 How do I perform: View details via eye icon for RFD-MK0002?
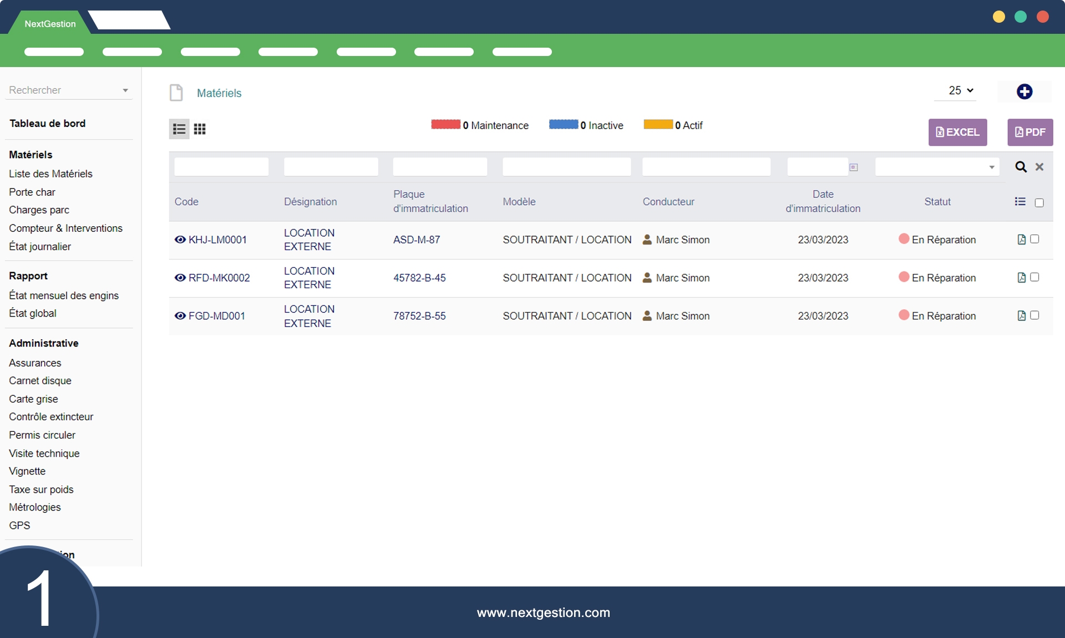pos(180,278)
